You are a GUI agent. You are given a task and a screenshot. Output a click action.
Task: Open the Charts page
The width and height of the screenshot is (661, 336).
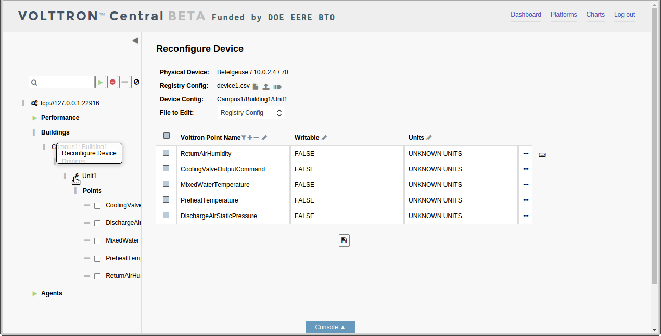coord(595,15)
